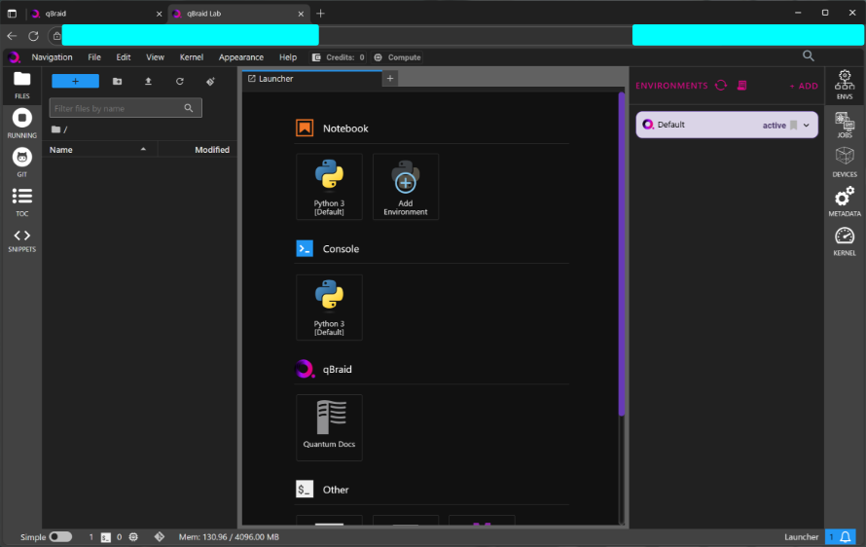
Task: Click the Launcher label in status bar
Action: coord(801,537)
